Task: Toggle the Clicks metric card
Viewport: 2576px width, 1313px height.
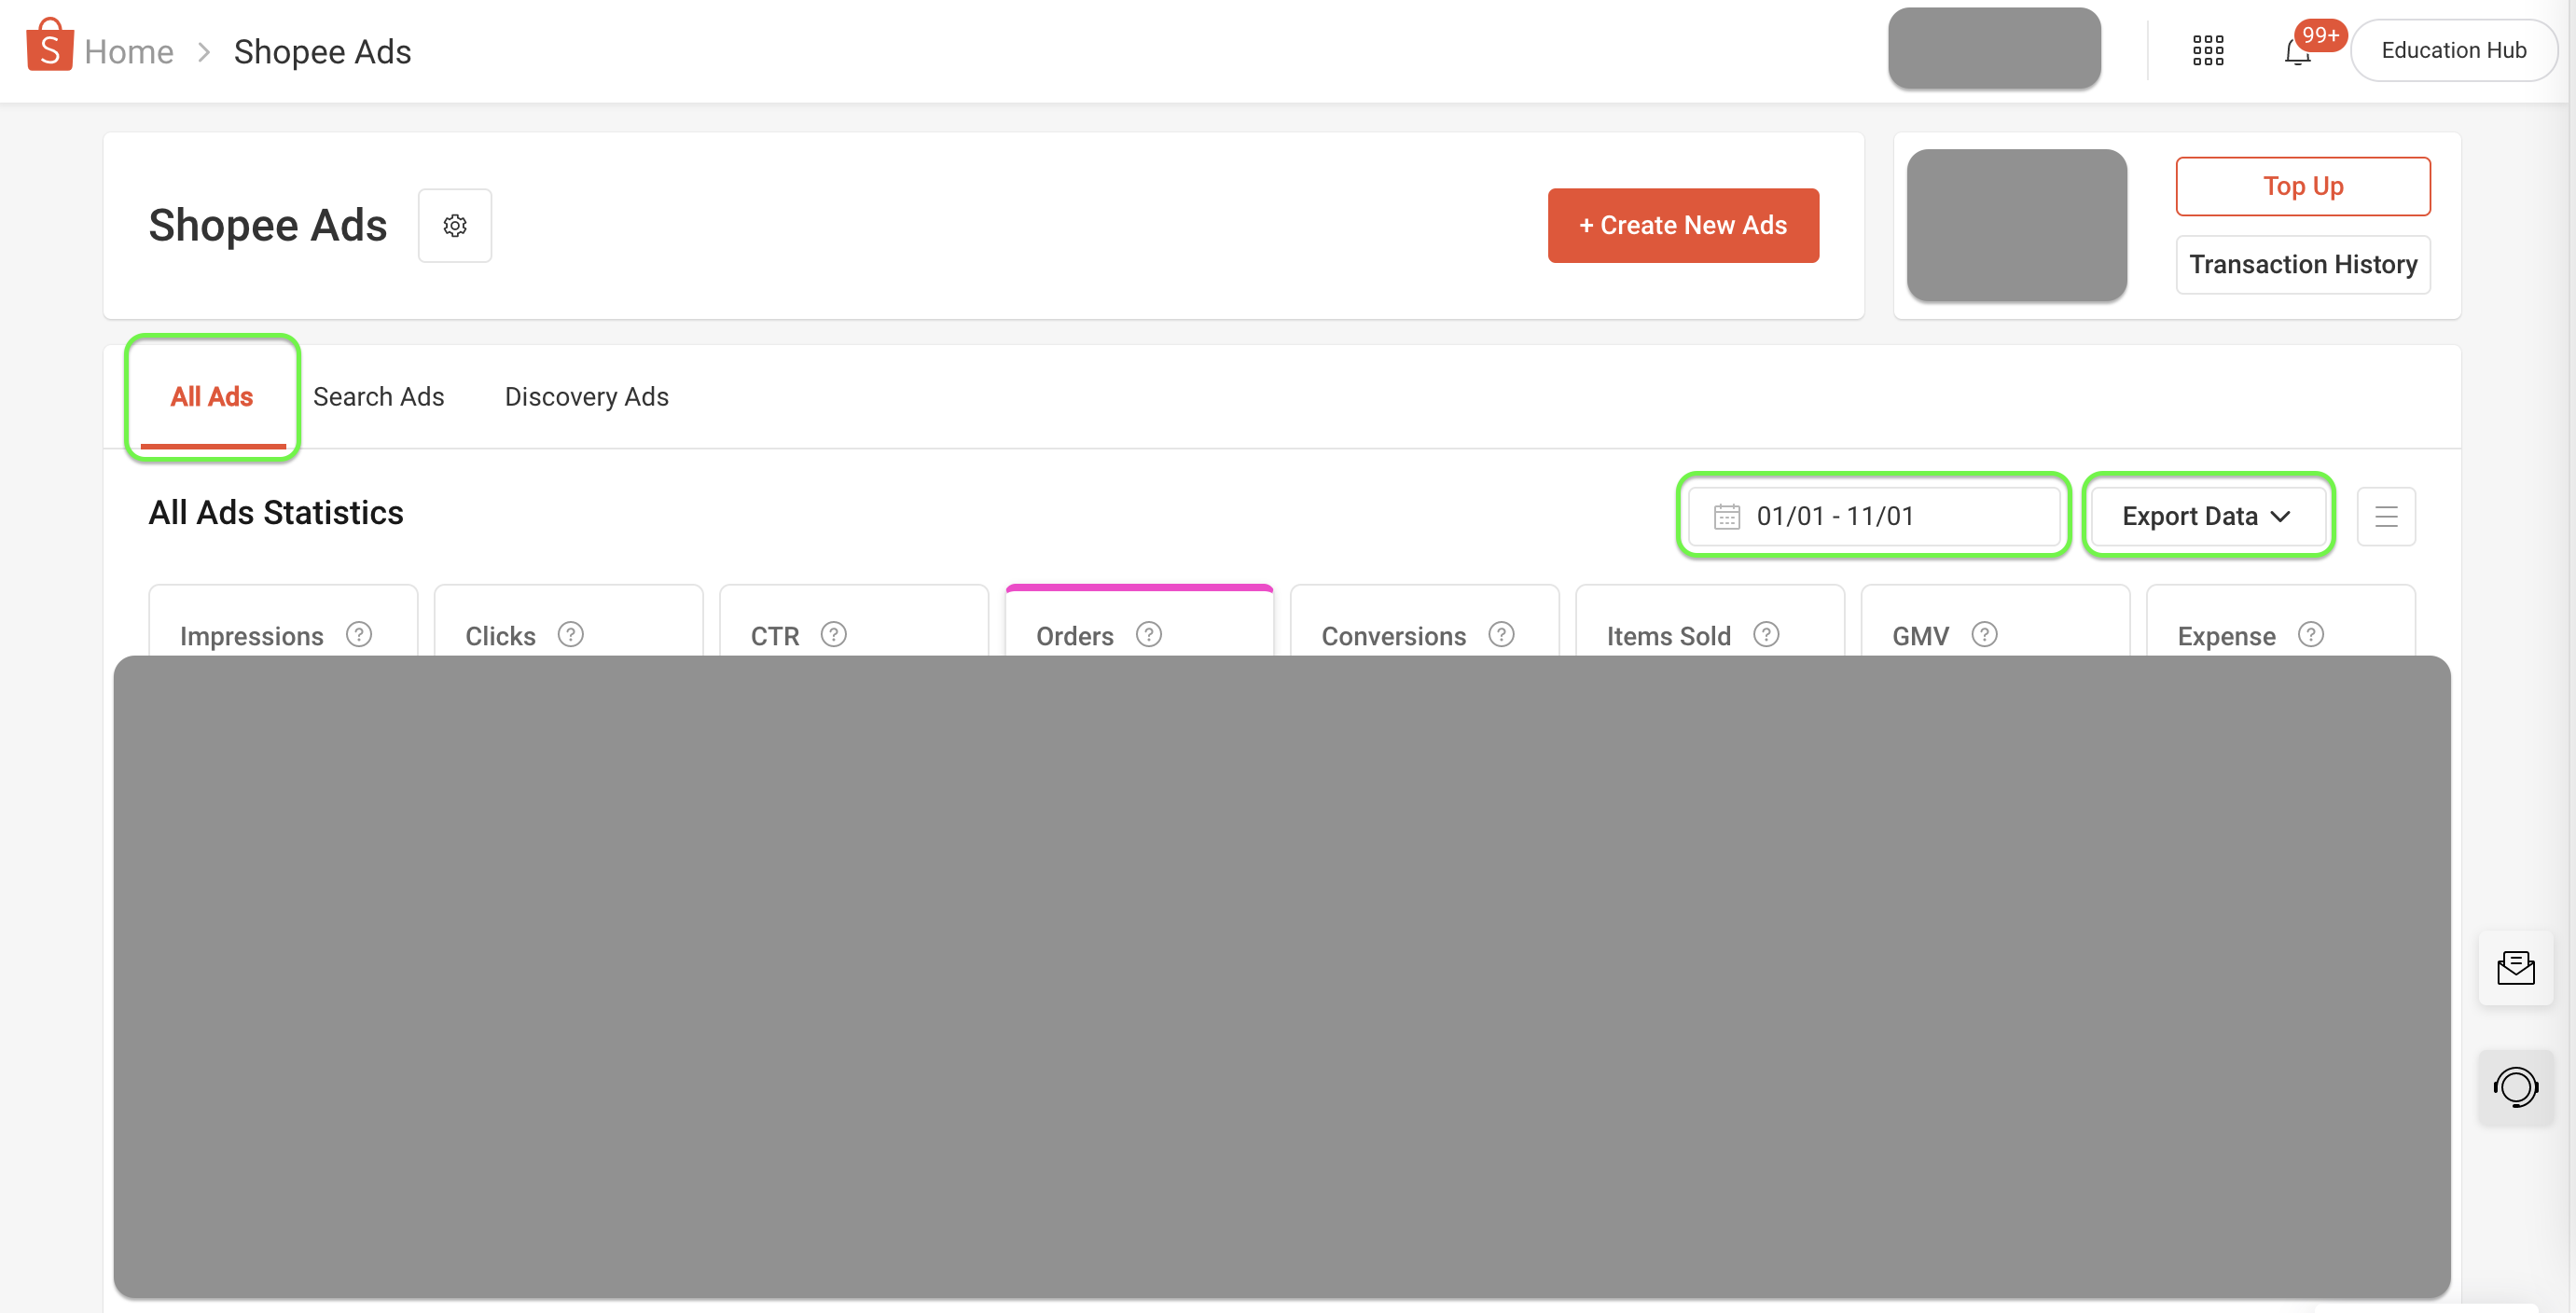Action: 500,635
